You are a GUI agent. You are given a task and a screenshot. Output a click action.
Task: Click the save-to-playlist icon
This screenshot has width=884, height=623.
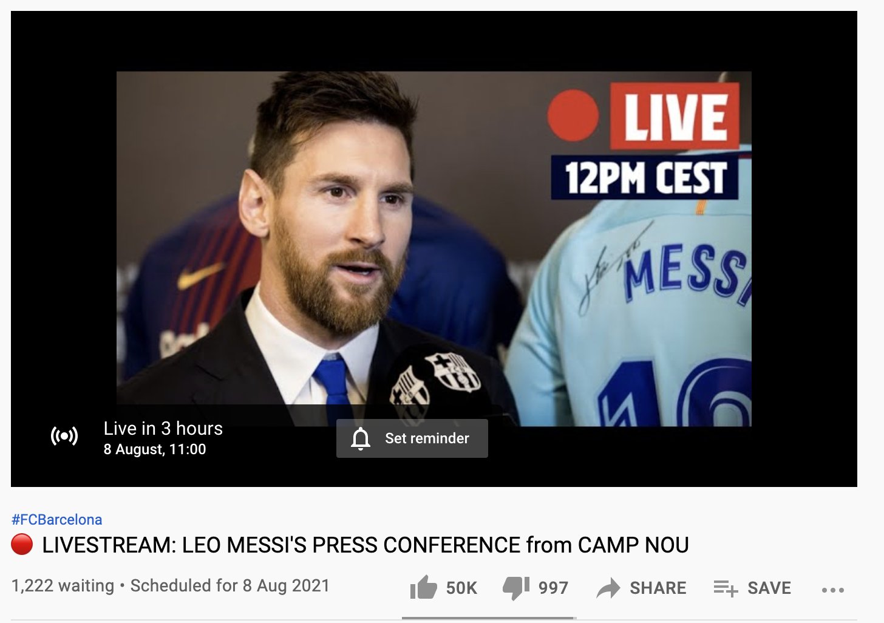(726, 588)
